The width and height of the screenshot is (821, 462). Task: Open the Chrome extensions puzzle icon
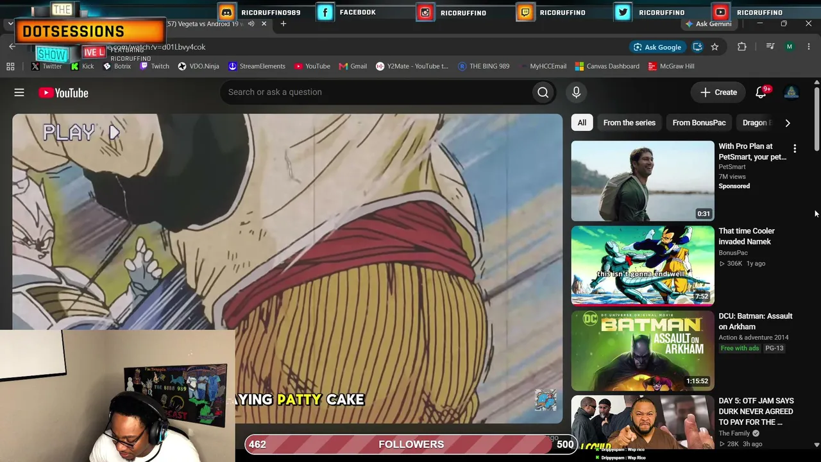[742, 47]
